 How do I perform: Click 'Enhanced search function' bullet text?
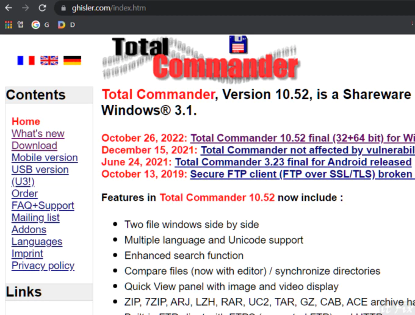tap(184, 255)
